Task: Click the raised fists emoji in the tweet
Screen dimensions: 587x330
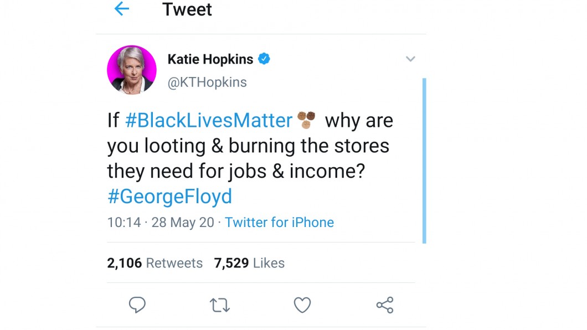Action: tap(306, 120)
